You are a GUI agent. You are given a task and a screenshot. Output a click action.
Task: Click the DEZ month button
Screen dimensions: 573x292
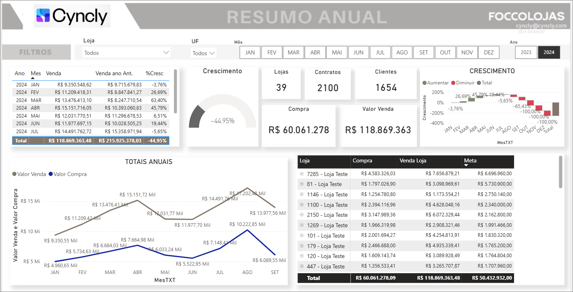tap(489, 52)
